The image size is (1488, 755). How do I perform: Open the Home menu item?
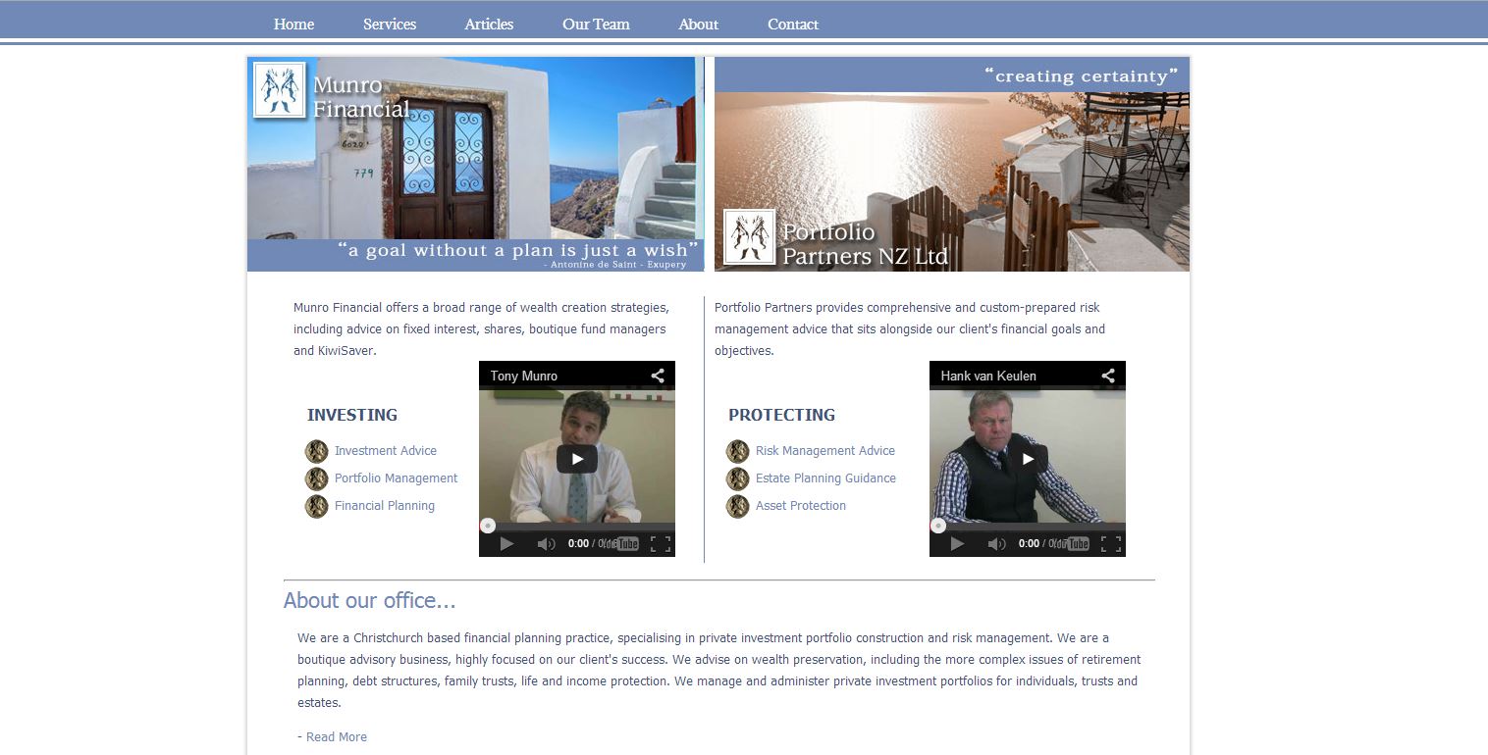tap(293, 24)
